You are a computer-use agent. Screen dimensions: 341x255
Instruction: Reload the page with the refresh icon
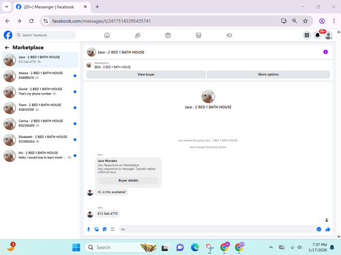click(x=31, y=21)
